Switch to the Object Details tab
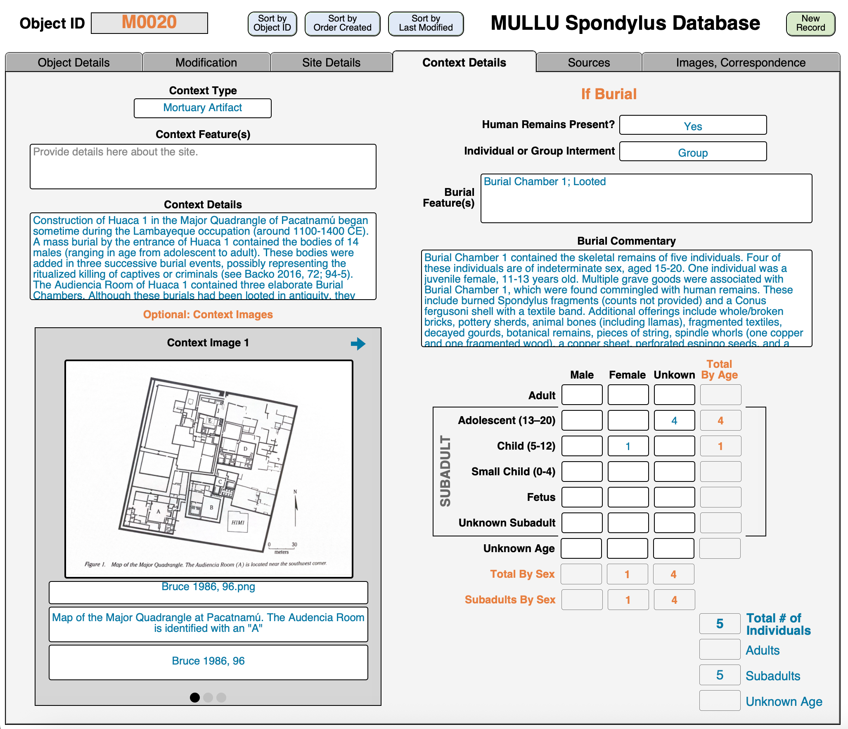This screenshot has height=729, width=848. (x=73, y=62)
